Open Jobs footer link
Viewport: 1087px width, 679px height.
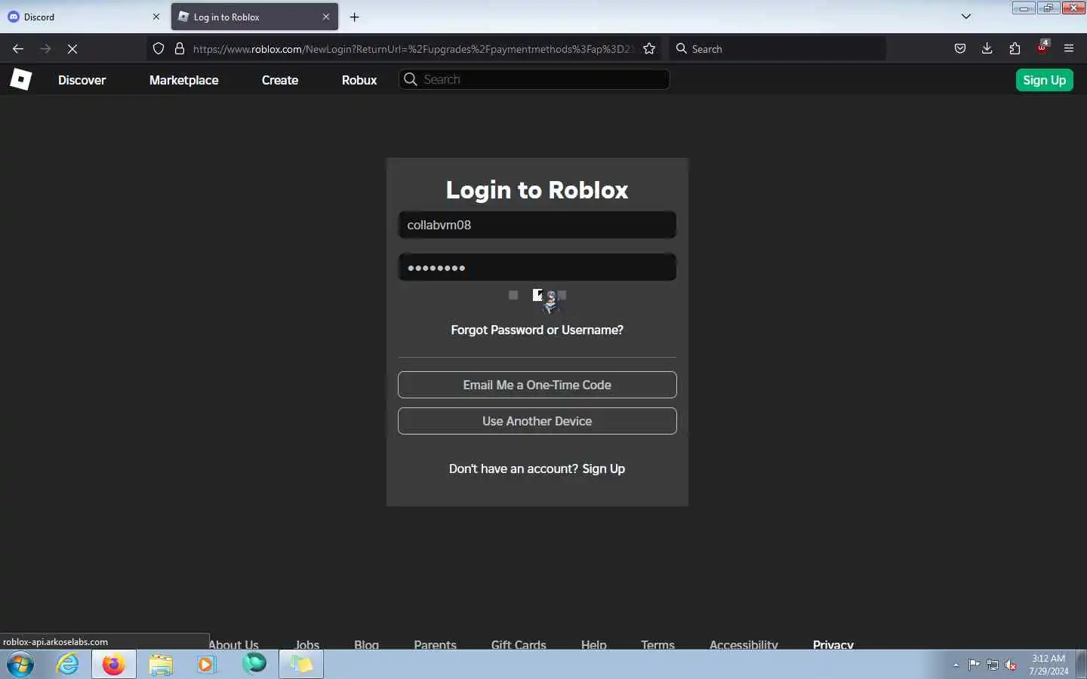click(x=306, y=644)
